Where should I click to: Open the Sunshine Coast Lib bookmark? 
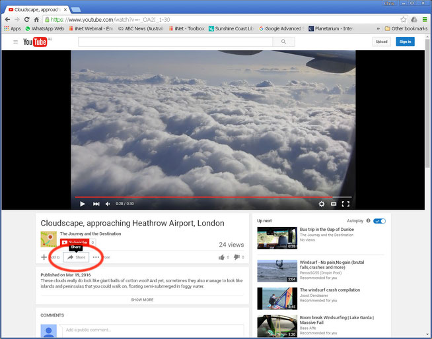coord(231,28)
